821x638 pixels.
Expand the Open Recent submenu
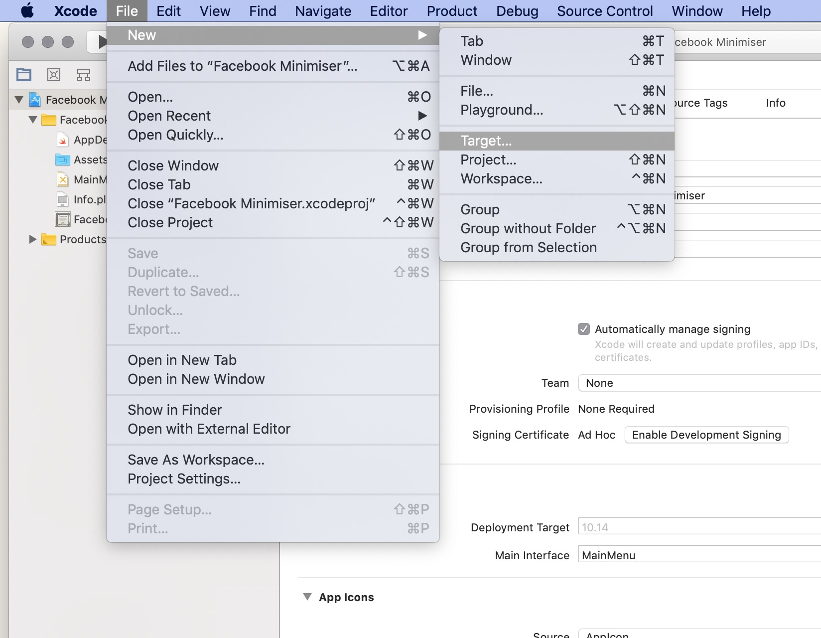pos(273,116)
